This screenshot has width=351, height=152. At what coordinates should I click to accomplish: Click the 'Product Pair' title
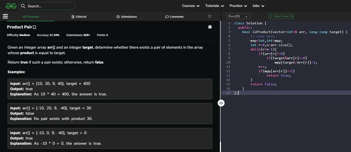pos(19,27)
